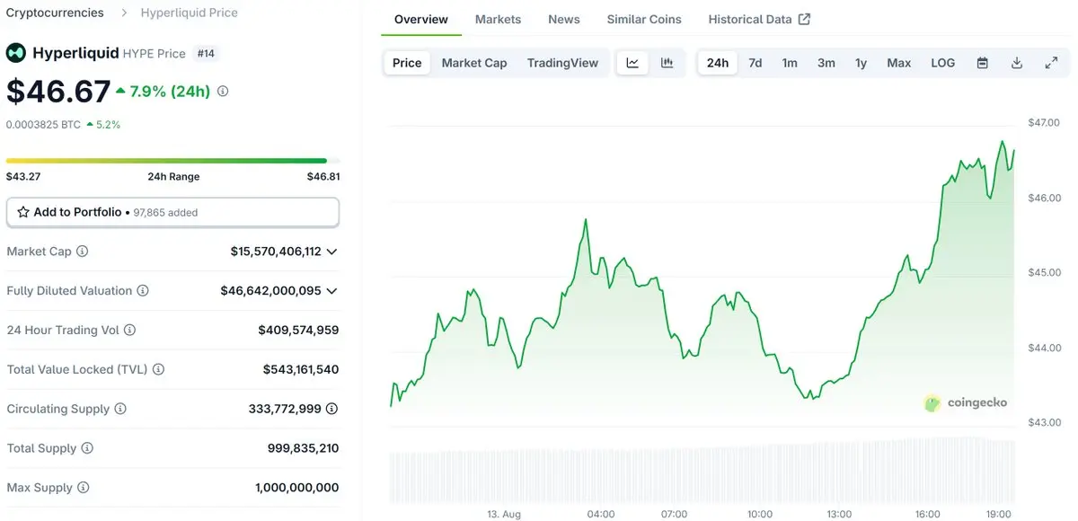Click the $46.67 price value
Image resolution: width=1078 pixels, height=521 pixels.
[58, 91]
